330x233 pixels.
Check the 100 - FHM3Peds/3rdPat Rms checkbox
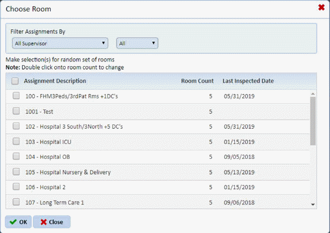pyautogui.click(x=16, y=96)
